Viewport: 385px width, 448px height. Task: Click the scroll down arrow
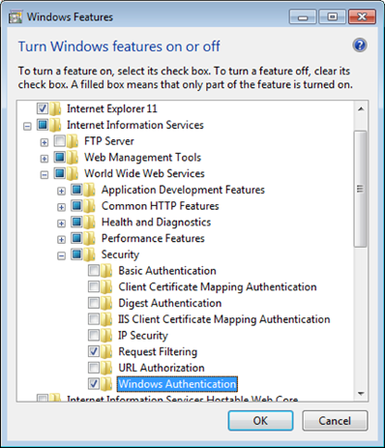[361, 394]
